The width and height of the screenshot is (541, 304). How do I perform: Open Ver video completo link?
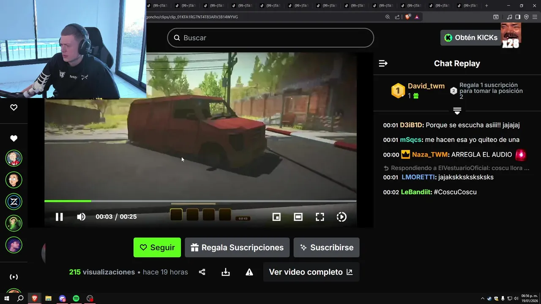[x=311, y=272]
